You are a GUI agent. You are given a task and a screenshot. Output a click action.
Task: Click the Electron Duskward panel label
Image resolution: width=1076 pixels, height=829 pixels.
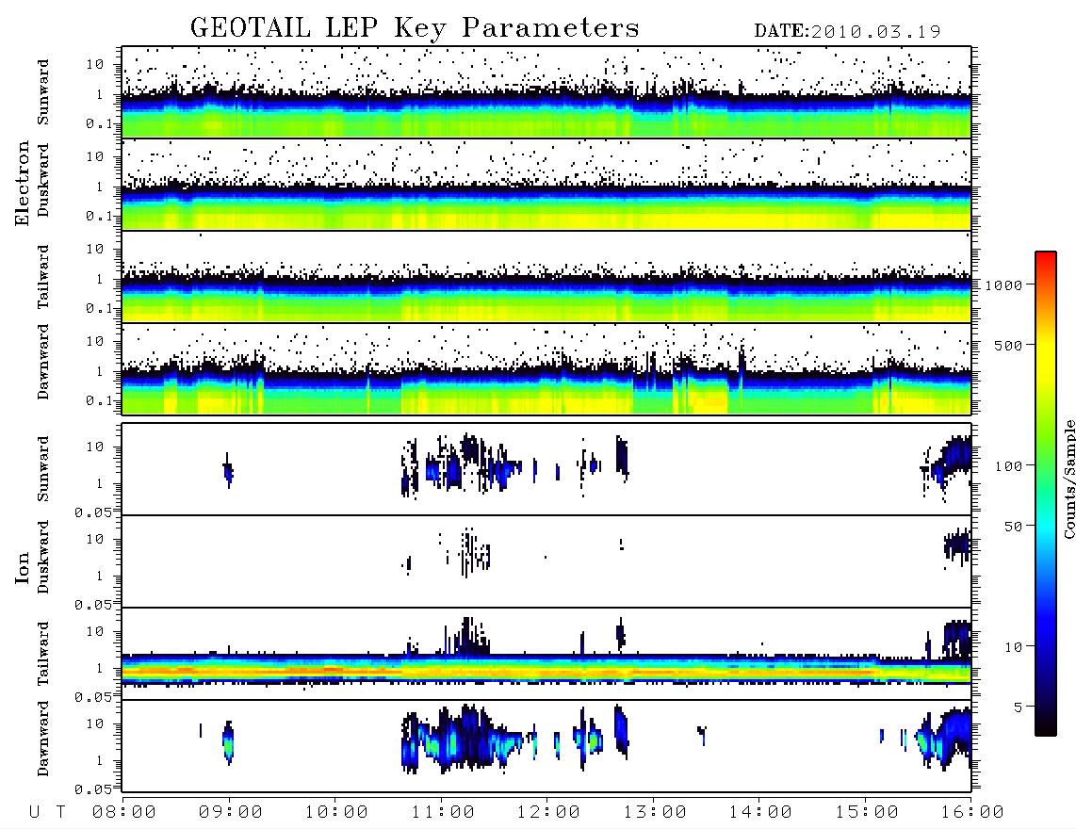(x=43, y=180)
